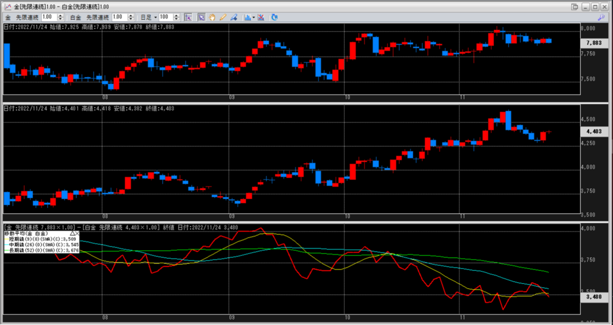Select the arrow pointer cursor tool
The image size is (613, 325).
point(202,17)
